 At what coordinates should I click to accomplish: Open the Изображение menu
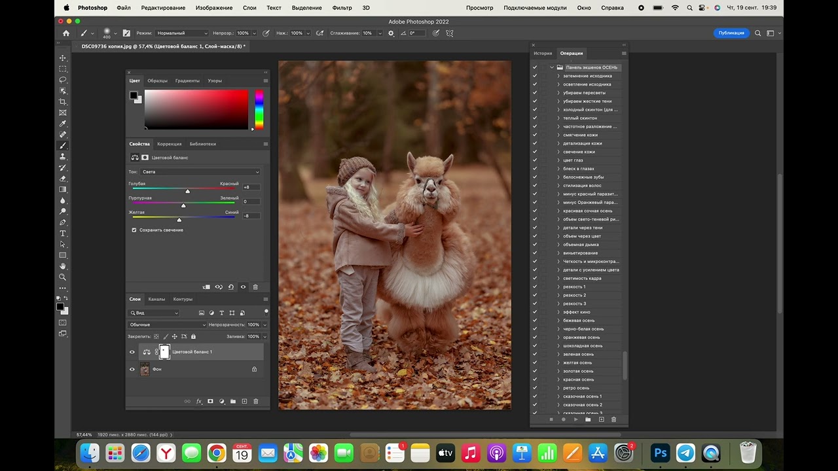214,8
